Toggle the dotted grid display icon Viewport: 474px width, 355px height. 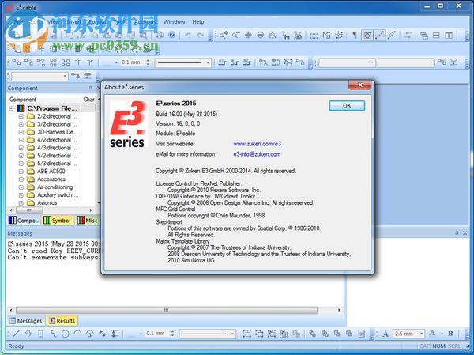click(x=314, y=35)
